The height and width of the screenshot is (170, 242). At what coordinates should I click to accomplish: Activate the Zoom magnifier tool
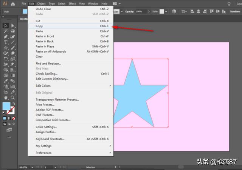pos(13,97)
